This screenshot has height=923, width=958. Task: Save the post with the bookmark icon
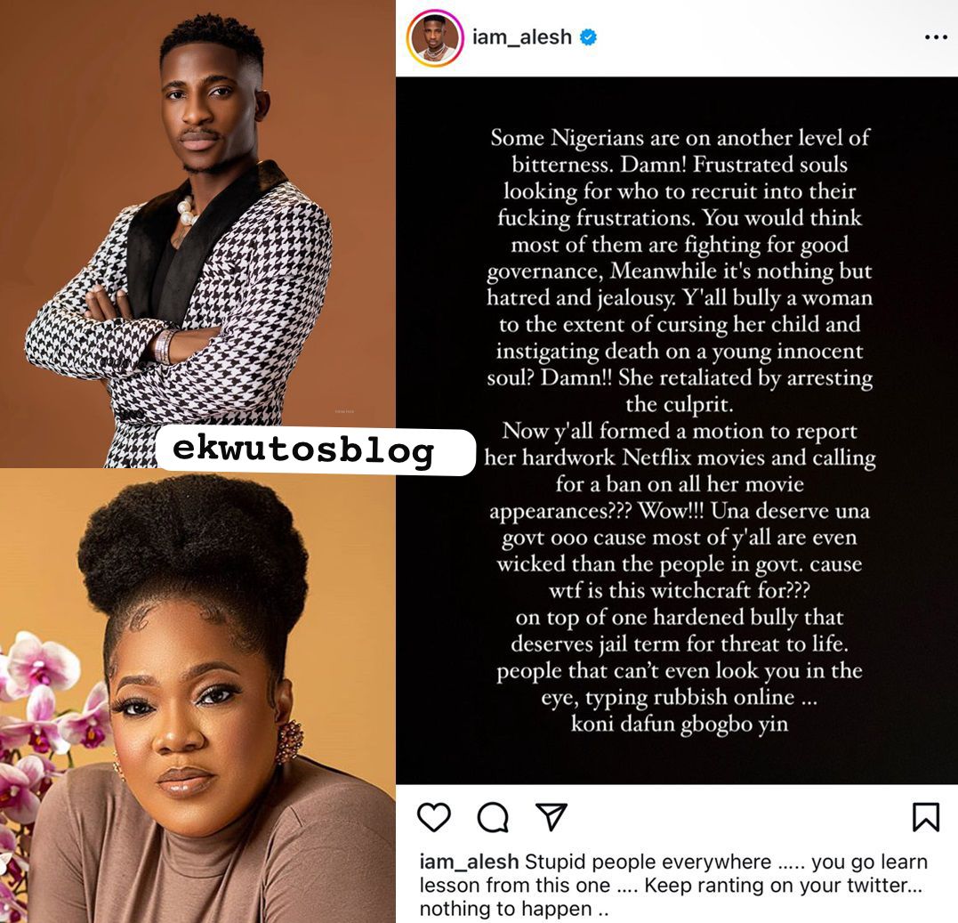pyautogui.click(x=926, y=817)
